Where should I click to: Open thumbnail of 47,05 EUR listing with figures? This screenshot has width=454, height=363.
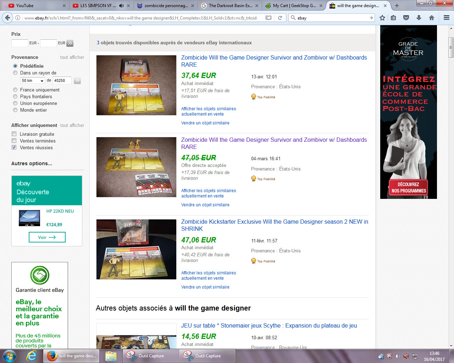(x=136, y=167)
